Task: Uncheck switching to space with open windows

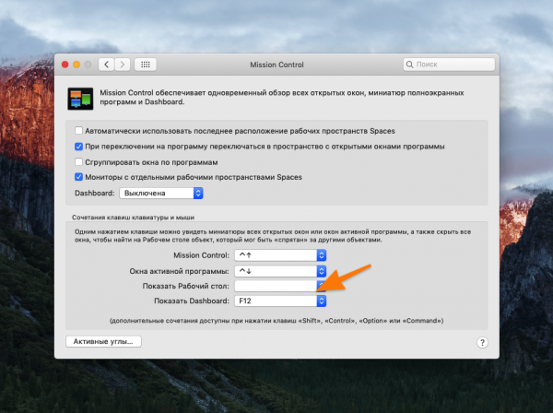Action: coord(78,147)
